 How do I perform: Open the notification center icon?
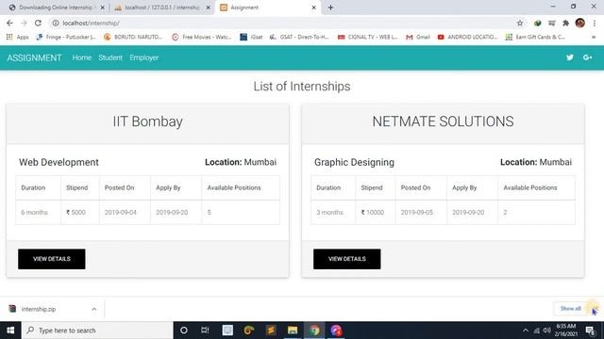pos(590,331)
